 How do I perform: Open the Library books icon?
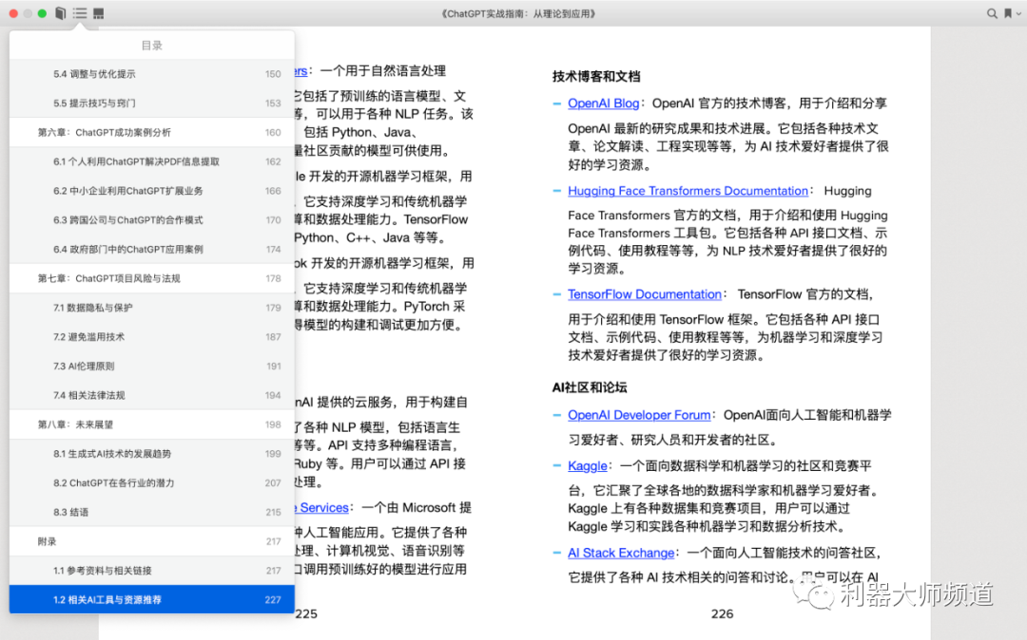point(61,13)
